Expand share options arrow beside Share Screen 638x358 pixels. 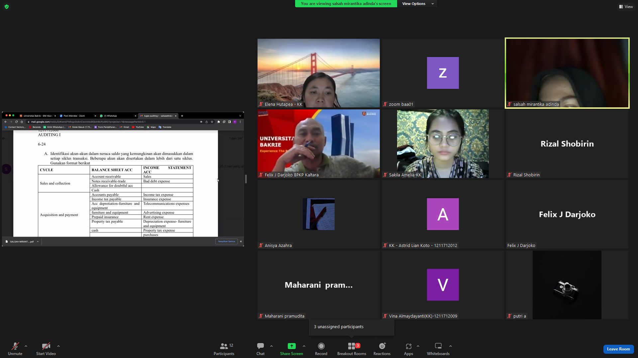tap(304, 346)
